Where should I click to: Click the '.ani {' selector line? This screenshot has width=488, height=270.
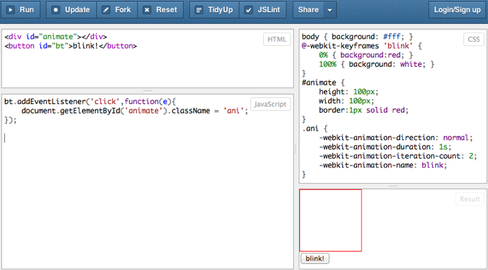(314, 129)
